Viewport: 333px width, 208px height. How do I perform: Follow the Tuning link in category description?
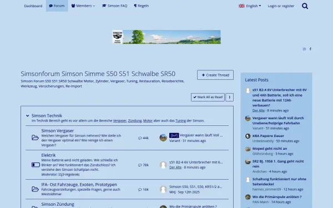pos(180,120)
